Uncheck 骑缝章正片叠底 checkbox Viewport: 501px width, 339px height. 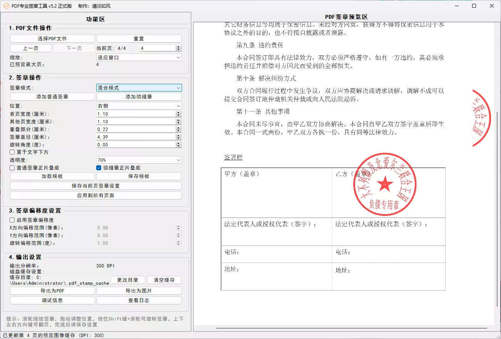tap(99, 168)
